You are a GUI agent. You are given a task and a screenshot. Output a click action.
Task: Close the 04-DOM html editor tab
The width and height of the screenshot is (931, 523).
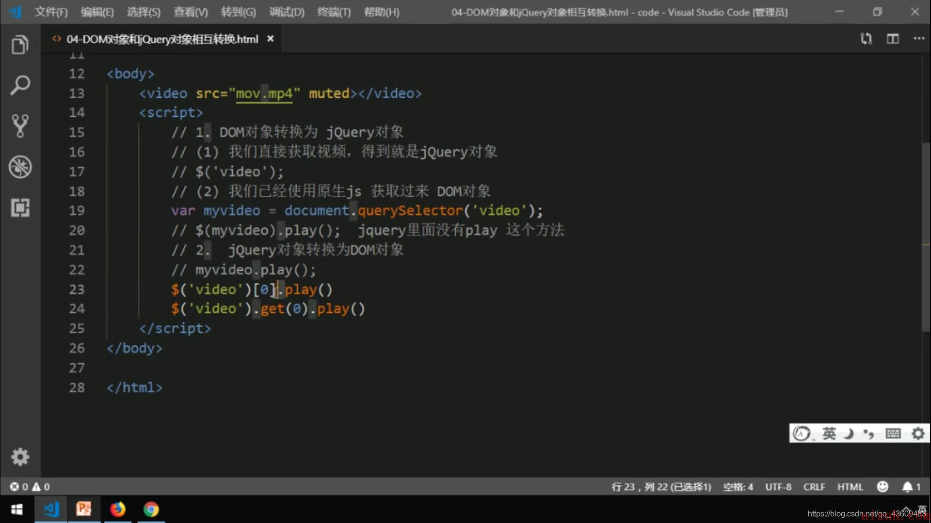pyautogui.click(x=271, y=39)
